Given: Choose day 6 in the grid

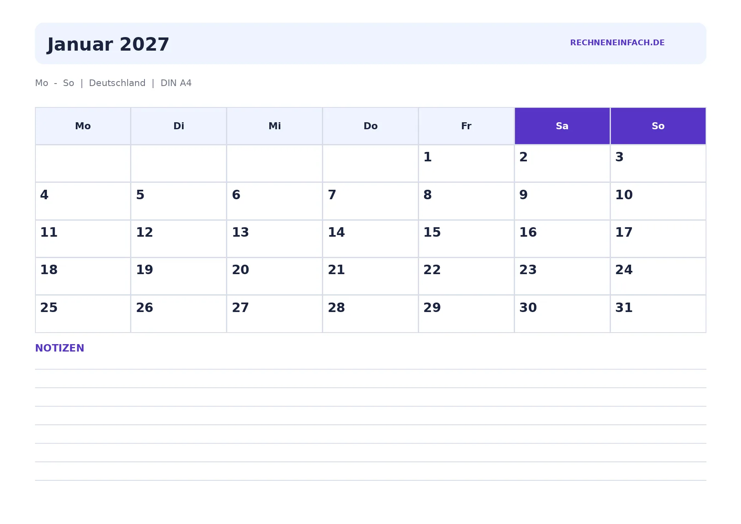Looking at the screenshot, I should tap(275, 201).
